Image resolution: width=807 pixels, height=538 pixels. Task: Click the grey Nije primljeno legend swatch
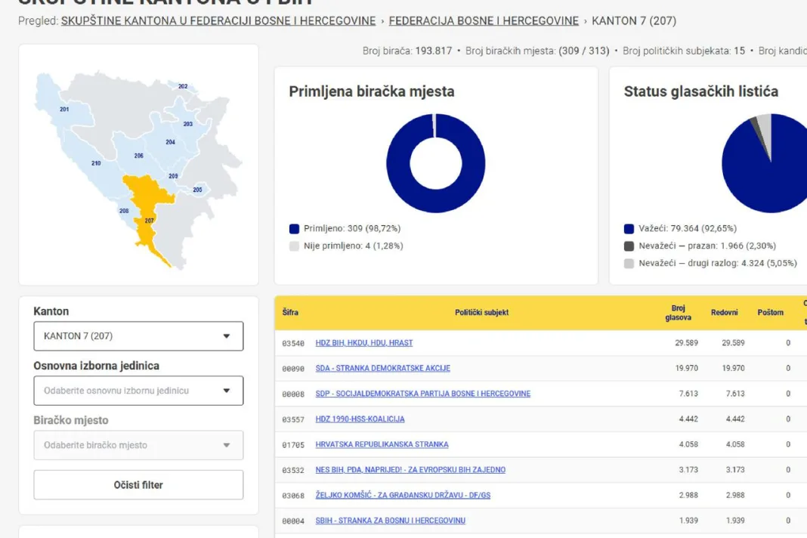295,246
